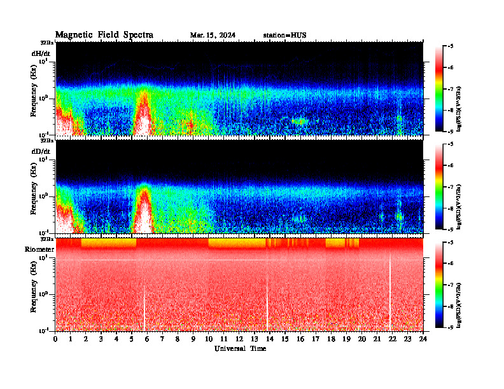
Task: Select the "Mar. 15, 2024" date text
Action: (x=213, y=35)
